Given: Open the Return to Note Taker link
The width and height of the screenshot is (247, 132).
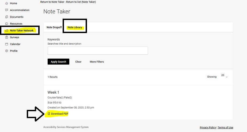Looking at the screenshot, I should tap(52, 2).
